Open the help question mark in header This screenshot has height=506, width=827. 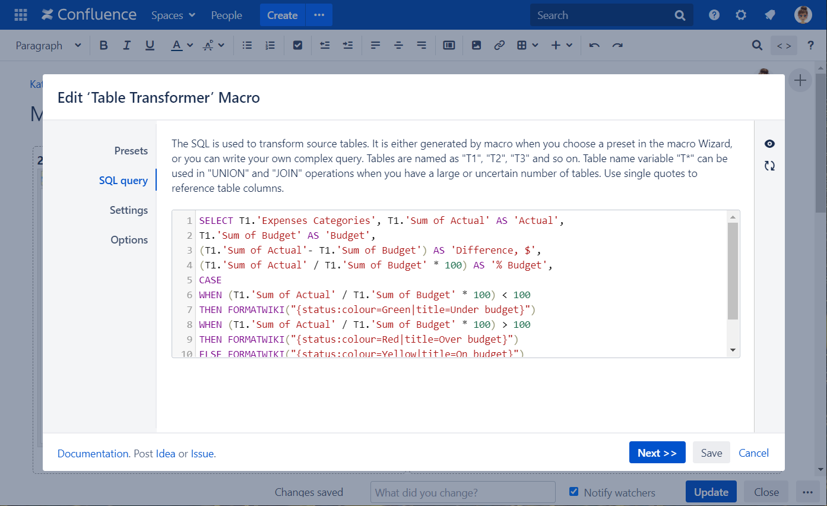pos(714,15)
